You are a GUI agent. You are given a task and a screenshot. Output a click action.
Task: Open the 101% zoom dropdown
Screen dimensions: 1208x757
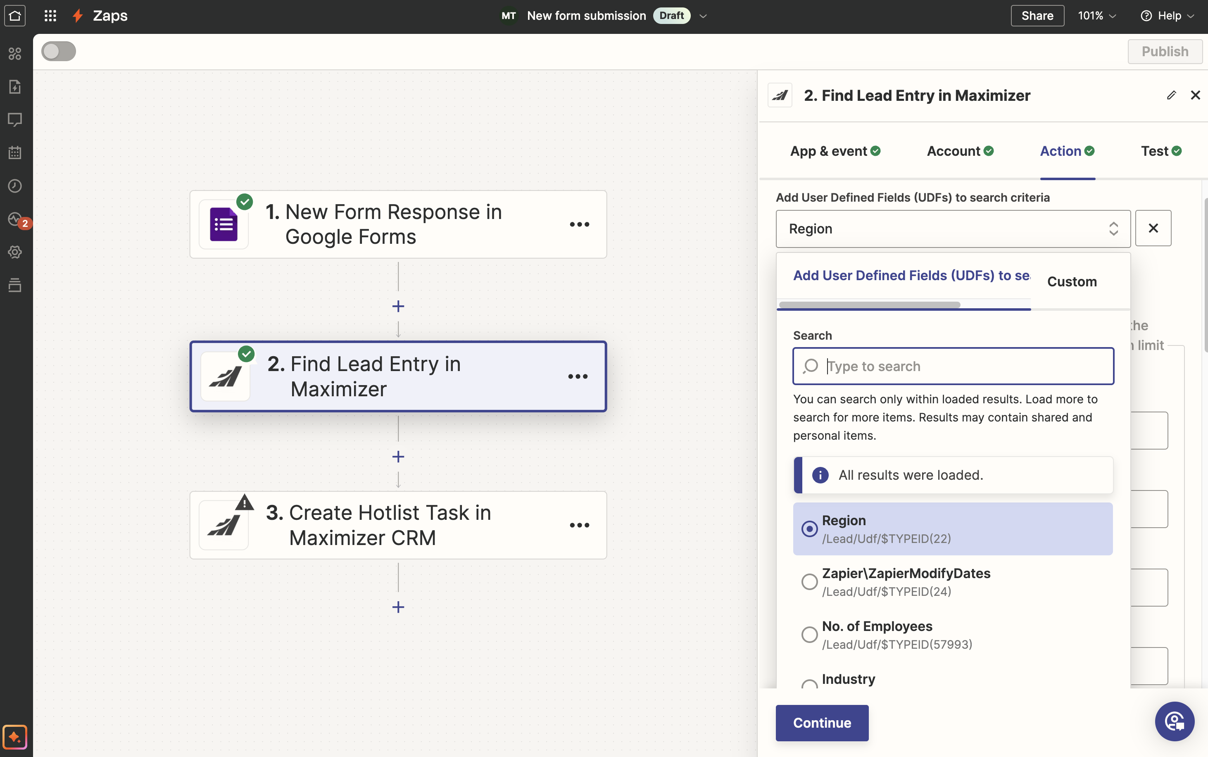pos(1097,16)
